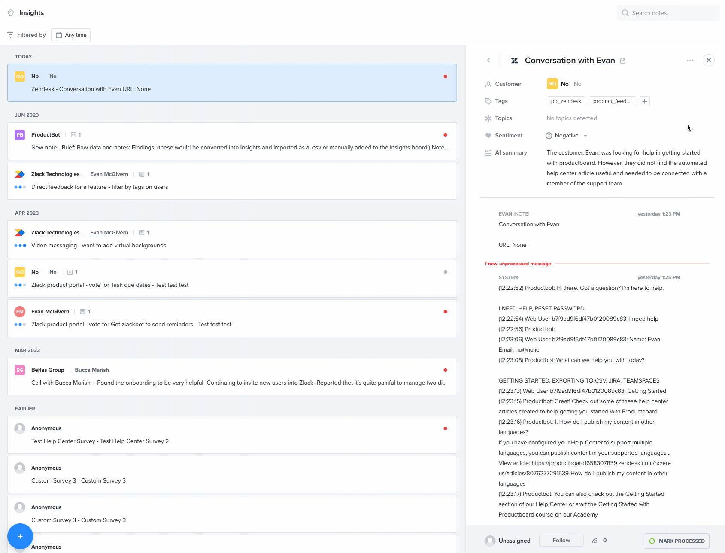
Task: Open conversation in external link icon
Action: click(x=623, y=61)
